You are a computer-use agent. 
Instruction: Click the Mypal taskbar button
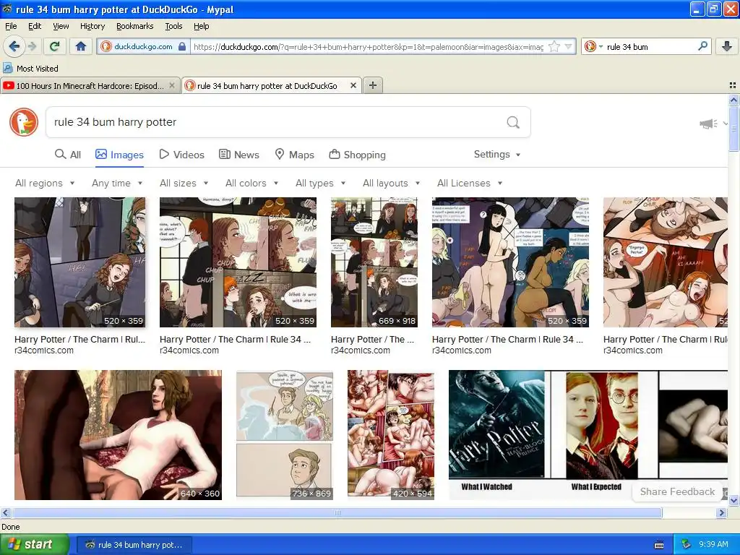(134, 545)
